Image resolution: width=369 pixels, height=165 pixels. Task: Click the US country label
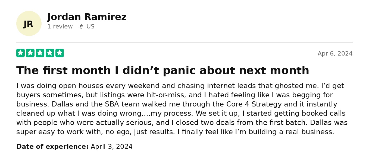(90, 27)
